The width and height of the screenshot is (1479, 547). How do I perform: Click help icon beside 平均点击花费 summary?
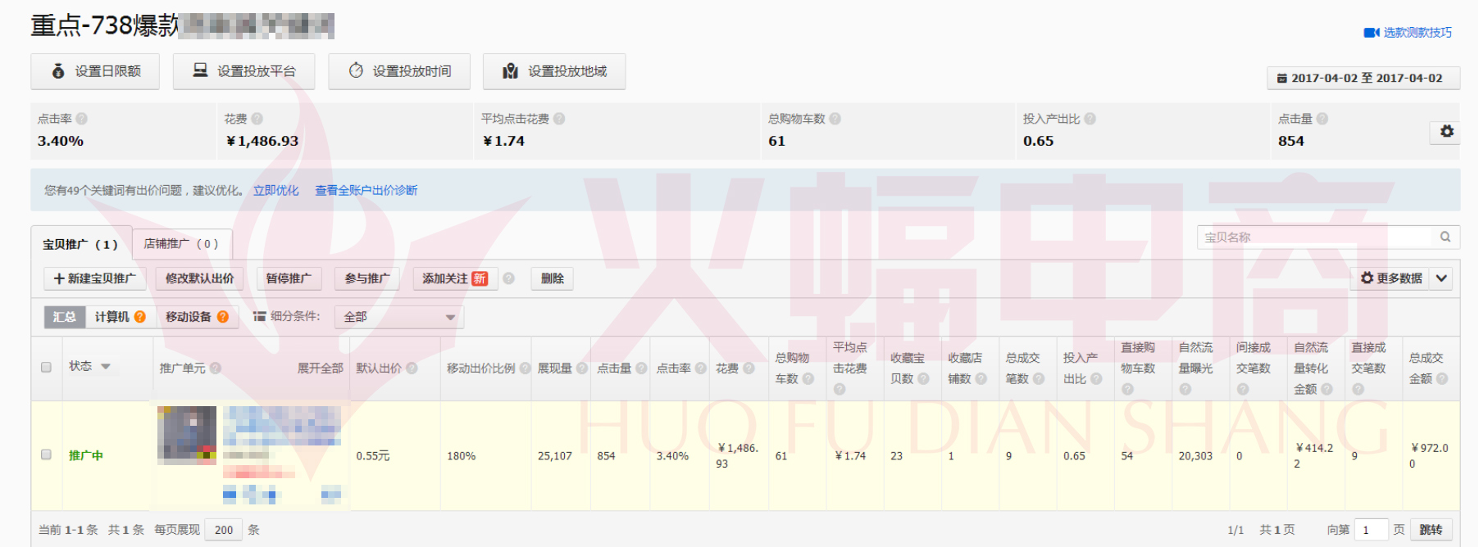pos(559,119)
